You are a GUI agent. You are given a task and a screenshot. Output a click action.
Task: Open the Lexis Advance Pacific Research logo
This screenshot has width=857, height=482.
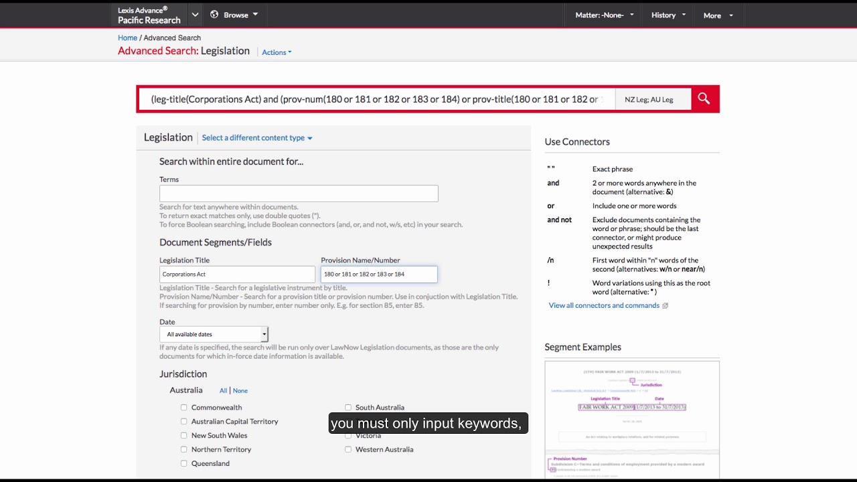pos(149,15)
